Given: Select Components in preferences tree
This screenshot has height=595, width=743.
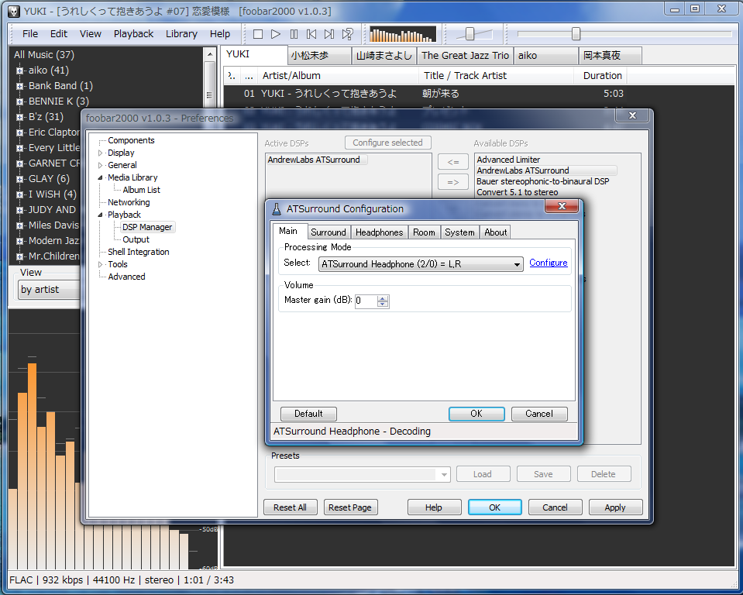Looking at the screenshot, I should click(x=131, y=140).
